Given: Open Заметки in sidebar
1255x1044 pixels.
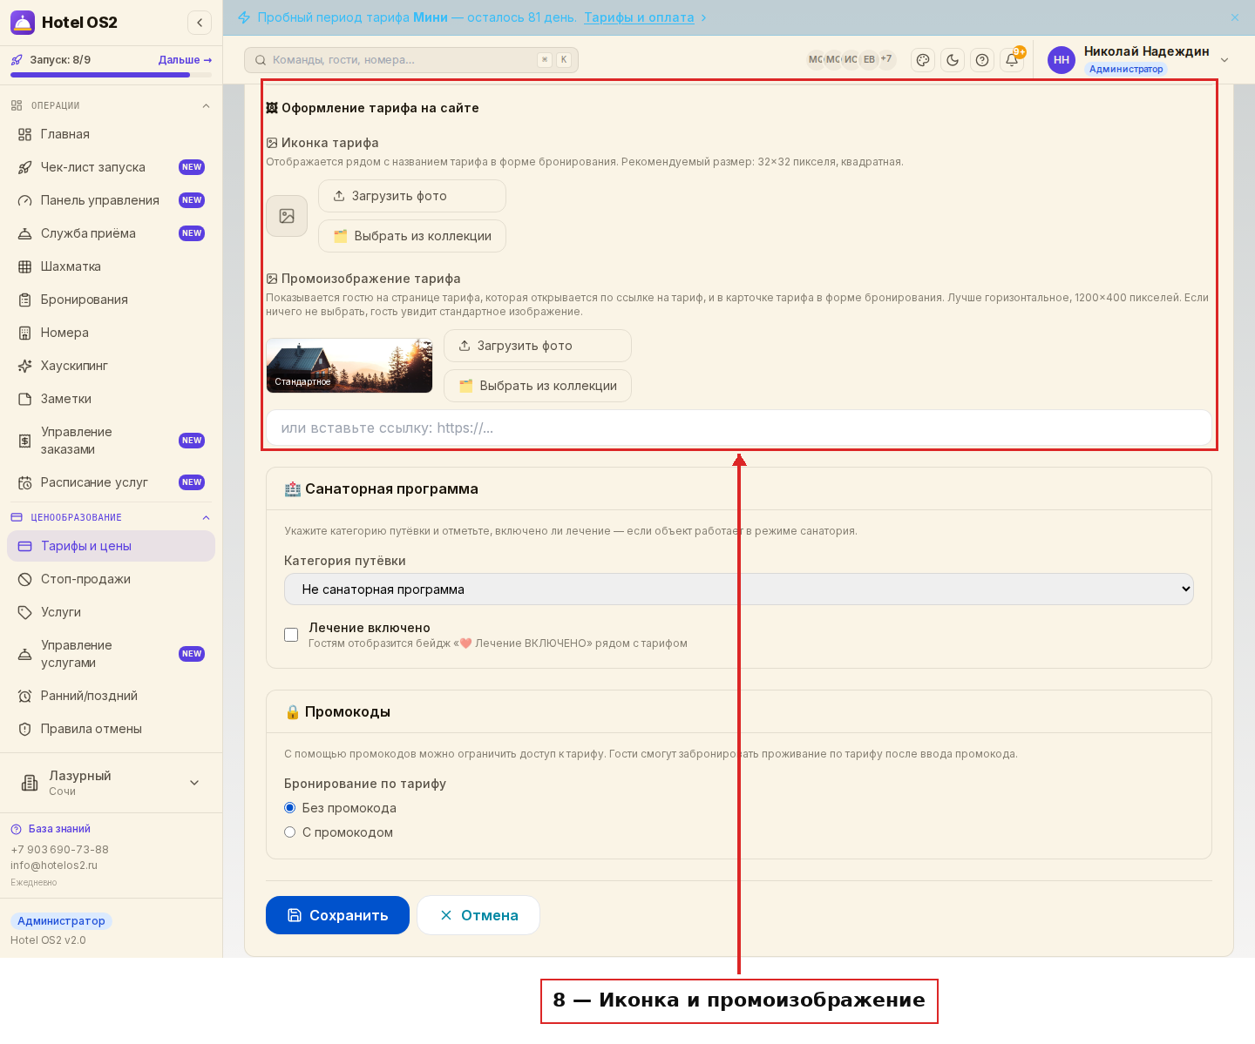Looking at the screenshot, I should pos(111,399).
